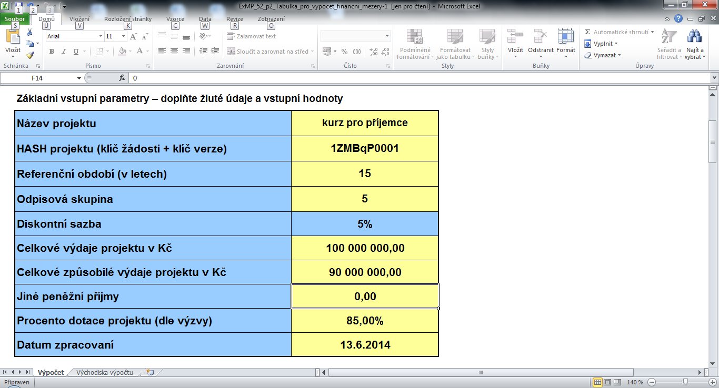Viewport: 719px width, 388px height.
Task: Click the Save icon in quick access toolbar
Action: (18, 6)
